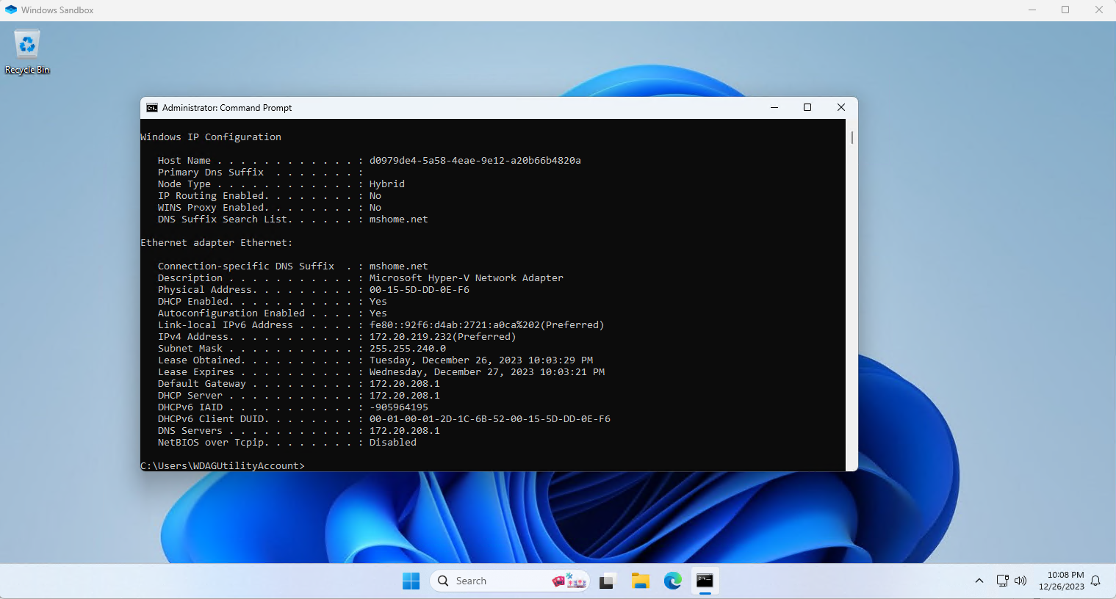
Task: Click the prompt line C:\Users\WDAGUtilityAccount>
Action: click(x=222, y=466)
